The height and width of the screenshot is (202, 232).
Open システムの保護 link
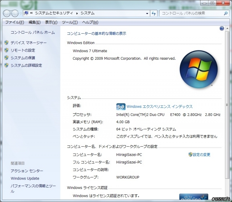(x=23, y=58)
